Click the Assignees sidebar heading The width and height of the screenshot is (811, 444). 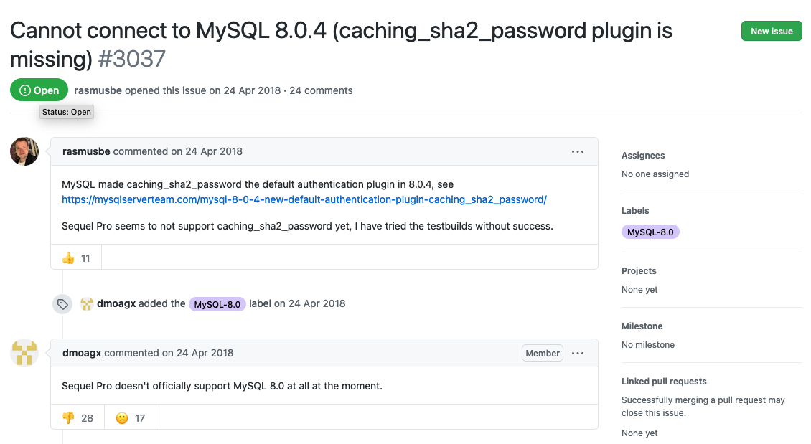click(643, 156)
